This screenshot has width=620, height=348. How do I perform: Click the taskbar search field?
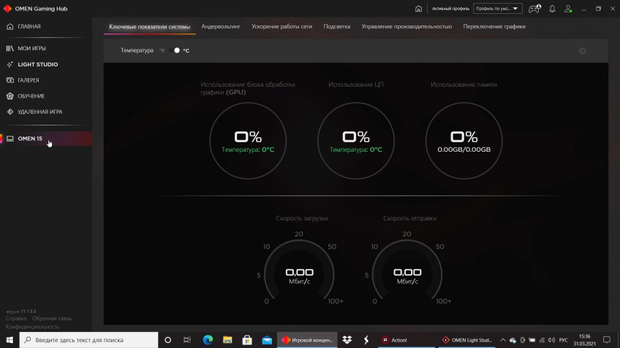point(88,340)
